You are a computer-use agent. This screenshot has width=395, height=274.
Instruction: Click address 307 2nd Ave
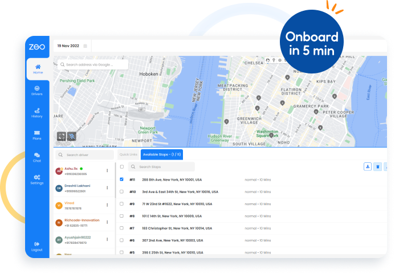173,240
